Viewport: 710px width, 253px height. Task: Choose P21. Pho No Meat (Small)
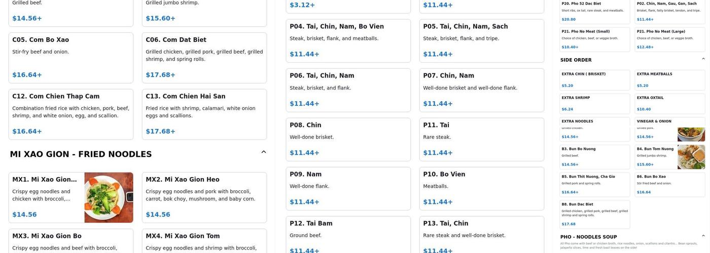point(594,39)
